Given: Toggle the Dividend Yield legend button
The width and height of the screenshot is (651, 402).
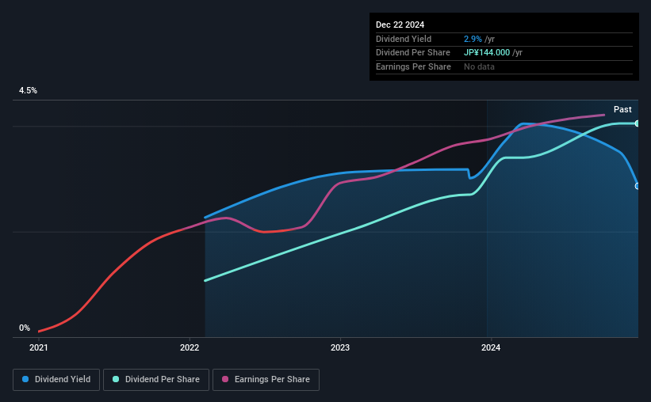Looking at the screenshot, I should tap(56, 380).
